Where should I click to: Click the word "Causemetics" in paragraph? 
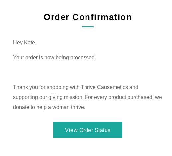(112, 87)
